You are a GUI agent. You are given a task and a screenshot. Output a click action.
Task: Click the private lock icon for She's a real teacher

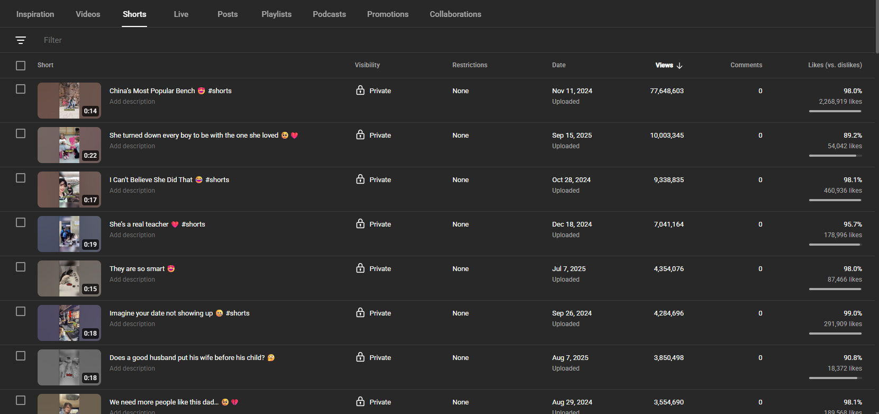[x=360, y=224]
